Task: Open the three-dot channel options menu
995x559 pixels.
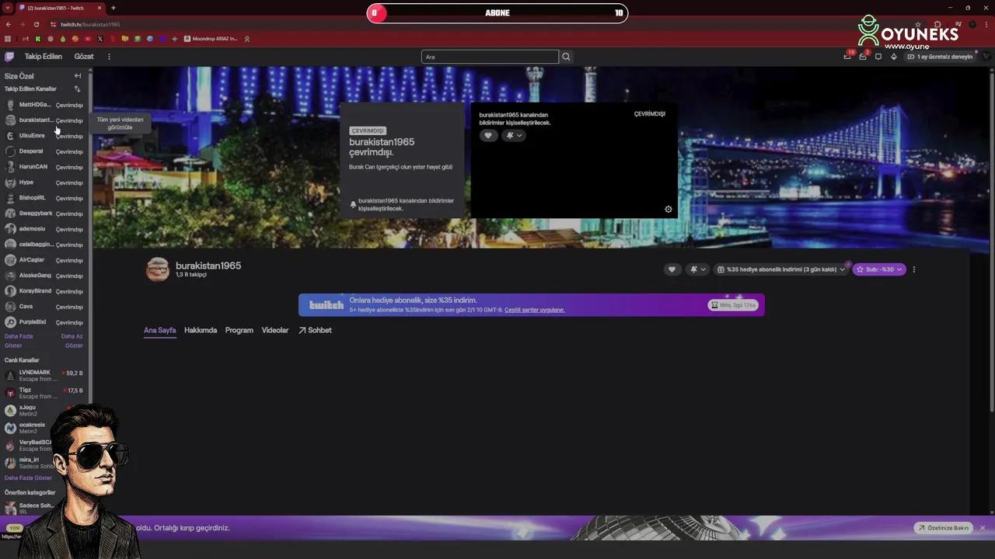Action: 914,269
